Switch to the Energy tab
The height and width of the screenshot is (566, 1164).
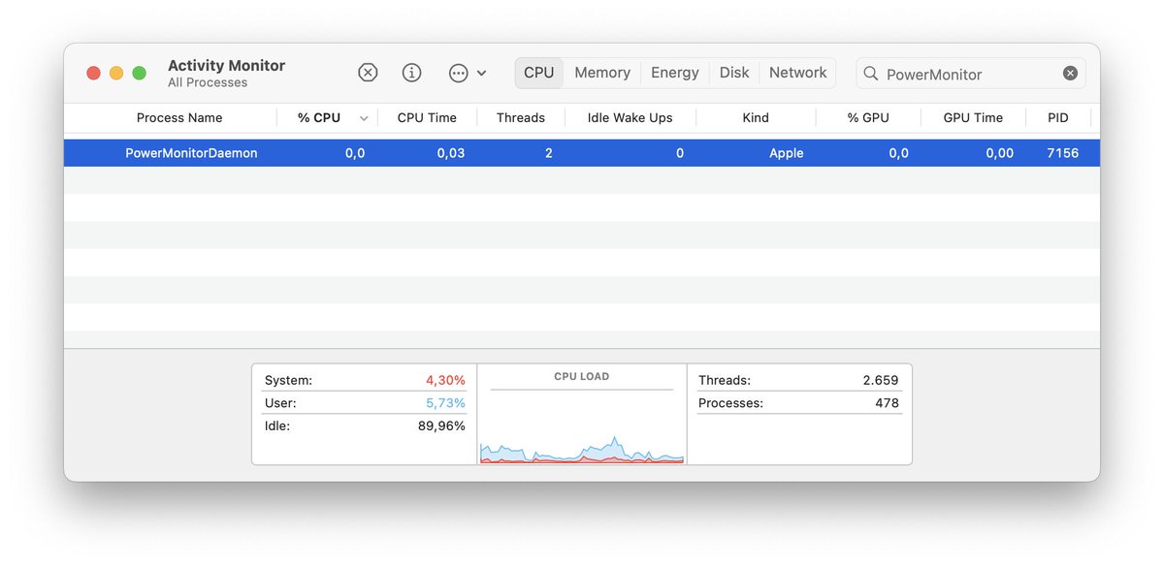(675, 73)
